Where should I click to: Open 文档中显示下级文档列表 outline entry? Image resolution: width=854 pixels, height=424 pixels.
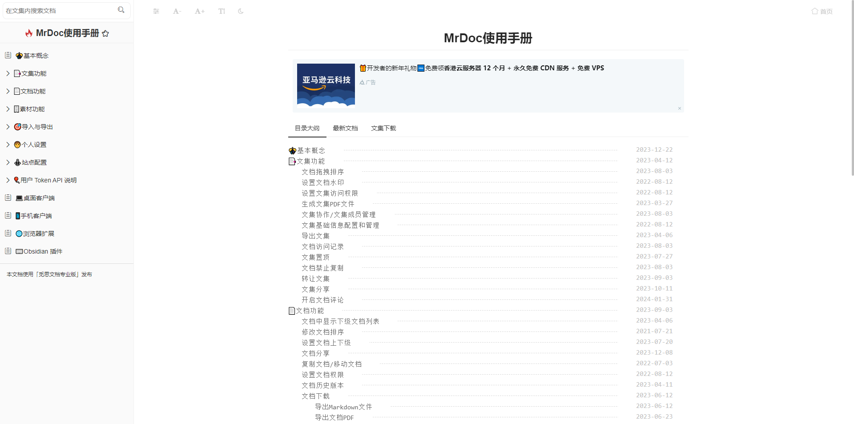coord(341,321)
